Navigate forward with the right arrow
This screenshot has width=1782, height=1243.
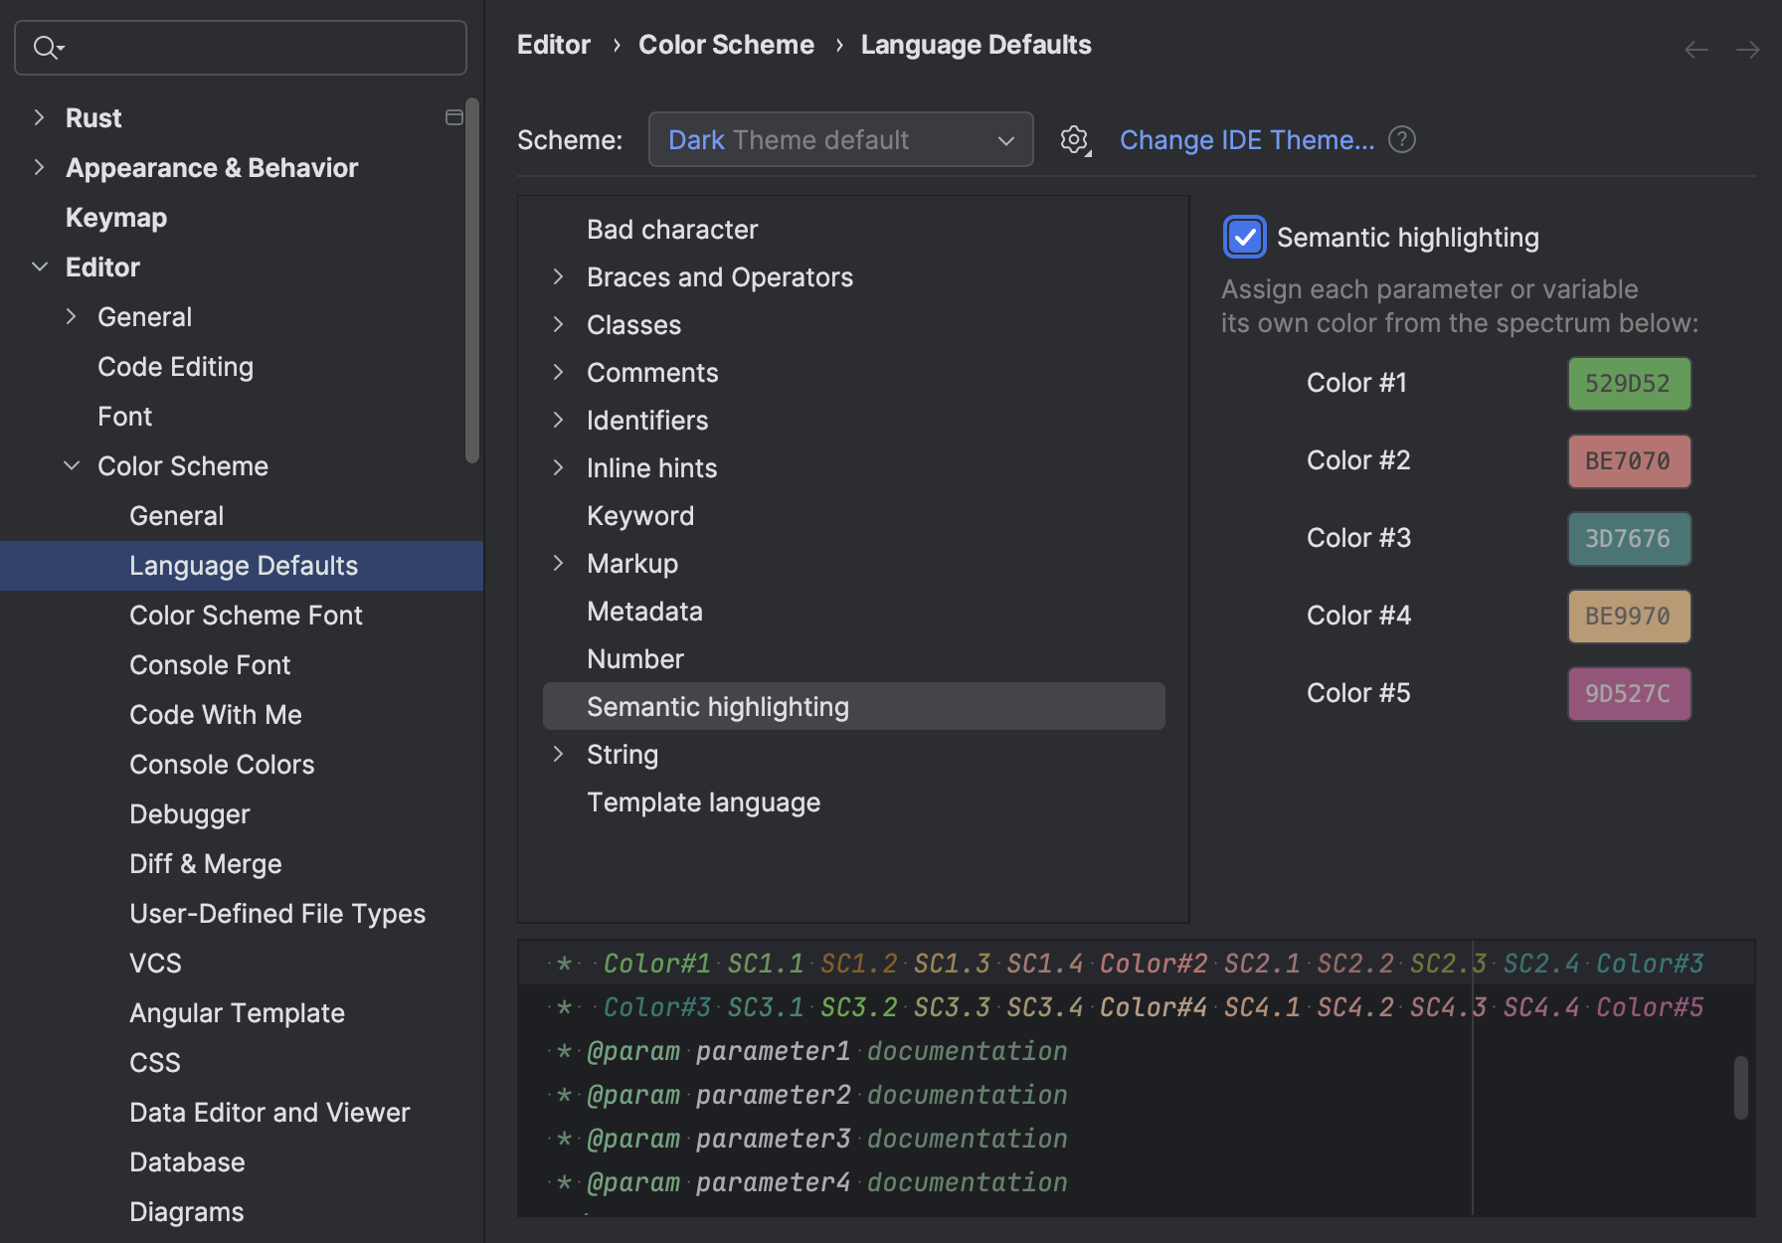coord(1747,49)
